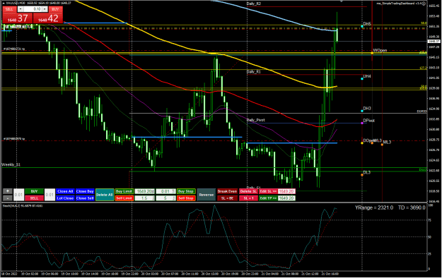The height and width of the screenshot is (278, 442).
Task: Click the Sell Stop button
Action: click(x=186, y=198)
